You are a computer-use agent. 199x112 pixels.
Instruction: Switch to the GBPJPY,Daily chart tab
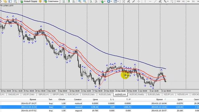pyautogui.click(x=58, y=95)
